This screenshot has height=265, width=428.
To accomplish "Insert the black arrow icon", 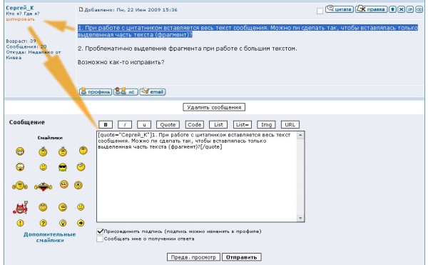I will coord(81,223).
